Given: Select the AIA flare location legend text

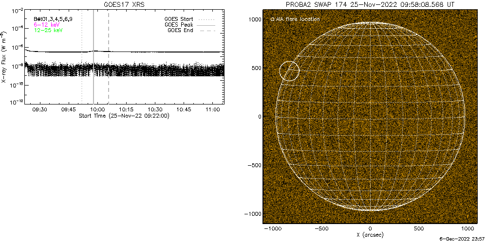Looking at the screenshot, I should [x=297, y=19].
